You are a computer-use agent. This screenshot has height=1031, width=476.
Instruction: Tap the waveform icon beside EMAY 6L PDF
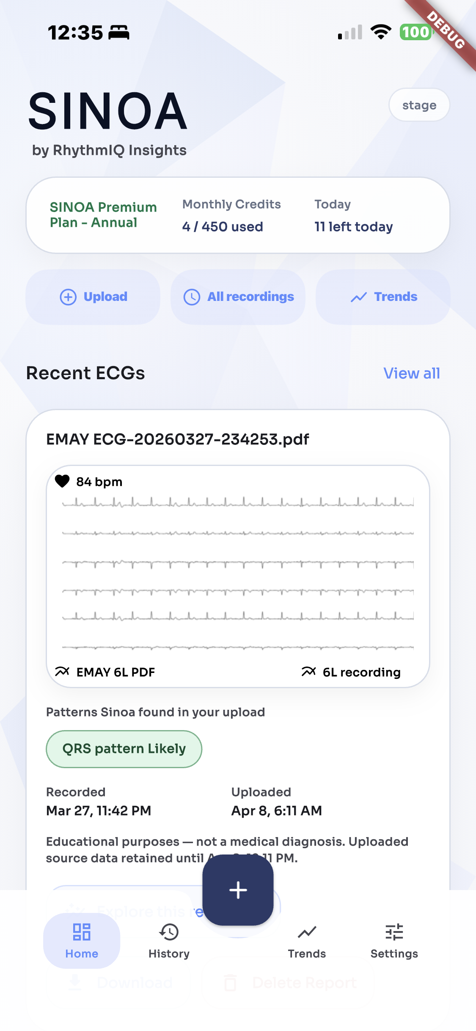(x=62, y=672)
